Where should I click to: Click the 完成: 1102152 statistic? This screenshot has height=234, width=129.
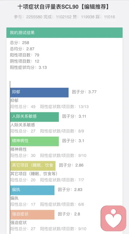tap(58, 17)
